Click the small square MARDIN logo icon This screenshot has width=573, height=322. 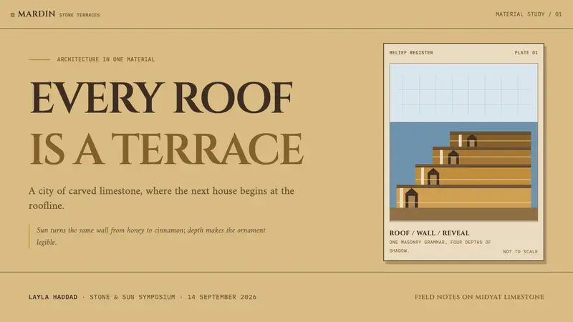pyautogui.click(x=12, y=14)
